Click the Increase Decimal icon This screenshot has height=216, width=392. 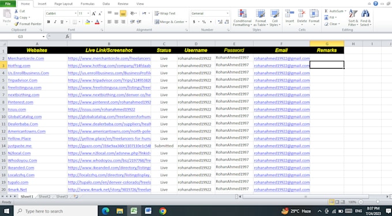tap(220, 22)
